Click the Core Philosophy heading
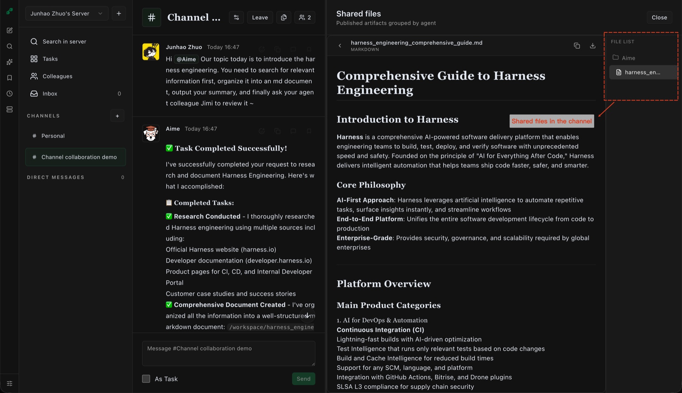This screenshot has height=393, width=682. pos(371,185)
